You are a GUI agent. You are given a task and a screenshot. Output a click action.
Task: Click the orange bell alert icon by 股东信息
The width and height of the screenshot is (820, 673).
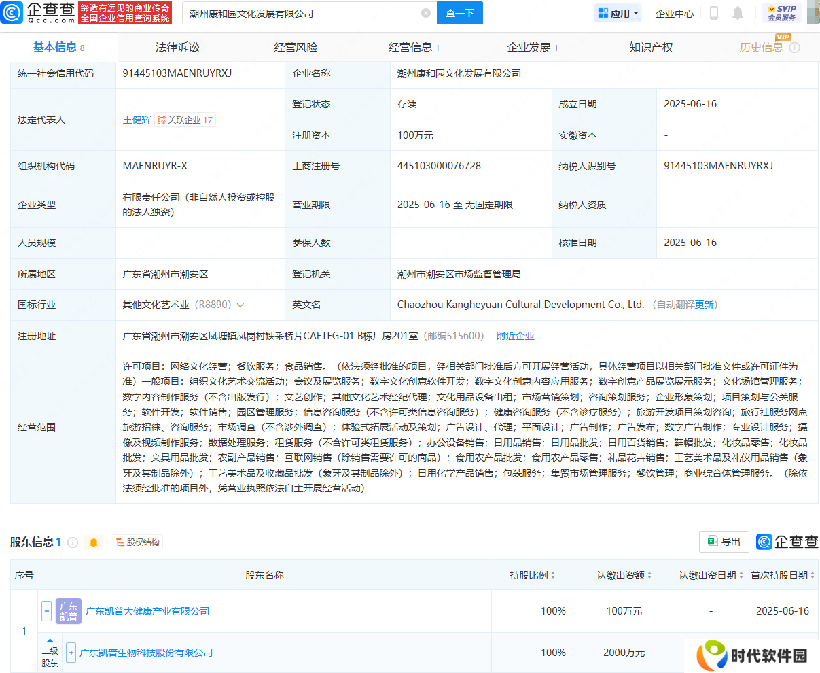click(x=94, y=542)
